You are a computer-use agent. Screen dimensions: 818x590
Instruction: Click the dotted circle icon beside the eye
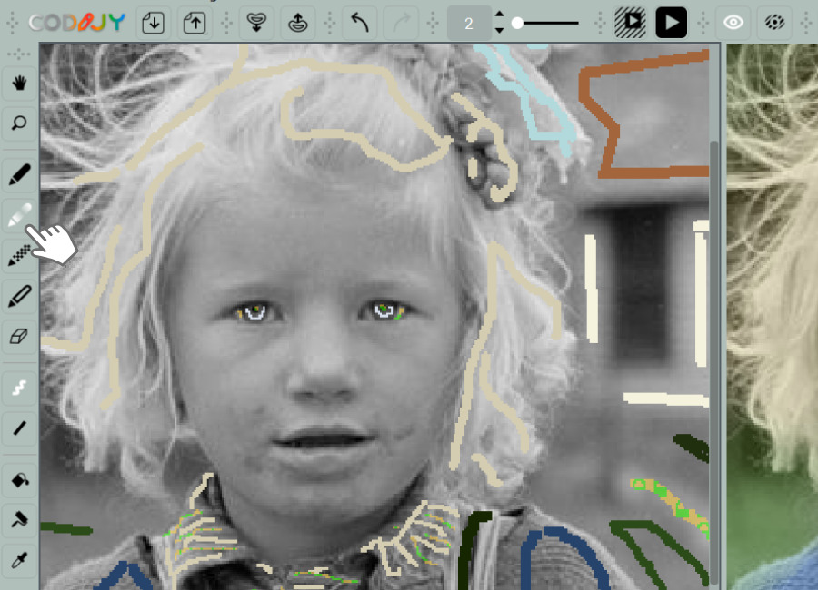(x=774, y=23)
